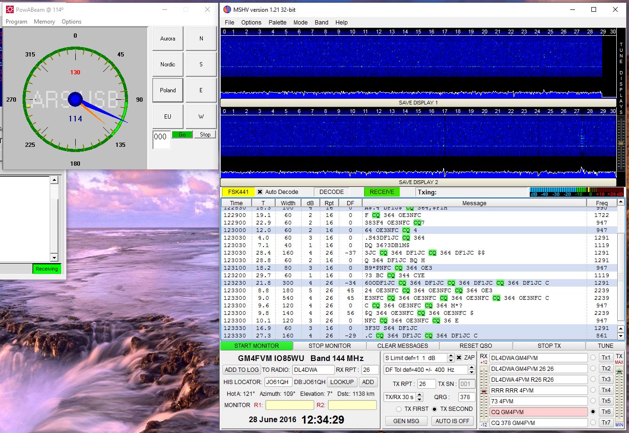The height and width of the screenshot is (433, 629).
Task: Enable the TX FIRST transmit period
Action: pos(398,409)
